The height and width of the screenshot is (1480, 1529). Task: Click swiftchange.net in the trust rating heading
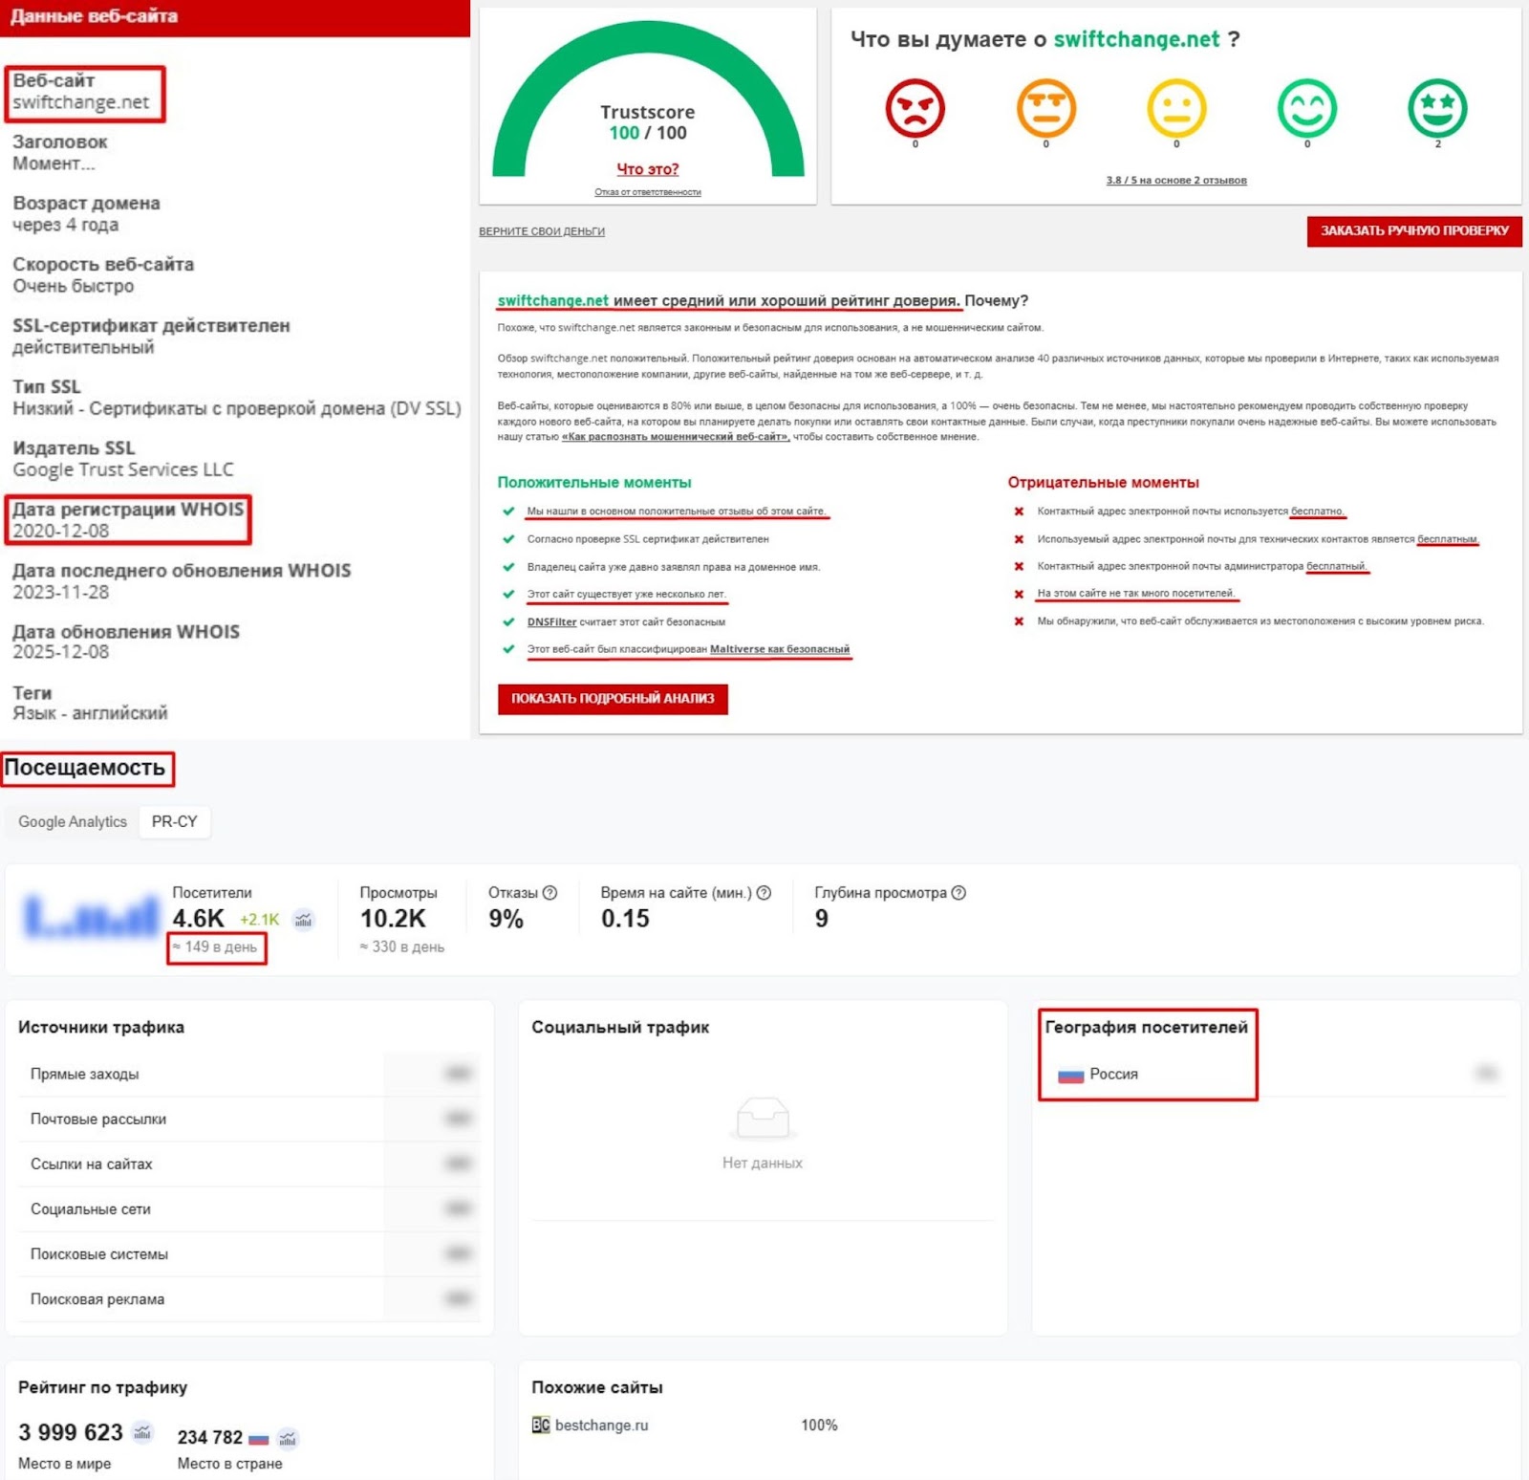552,300
